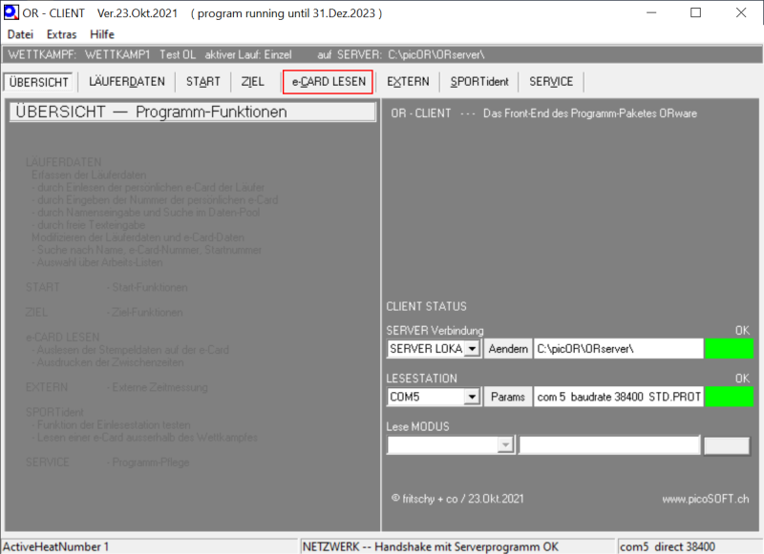Click the green SERVER Verbindung status indicator
Viewport: 764px width, 554px height.
click(729, 349)
